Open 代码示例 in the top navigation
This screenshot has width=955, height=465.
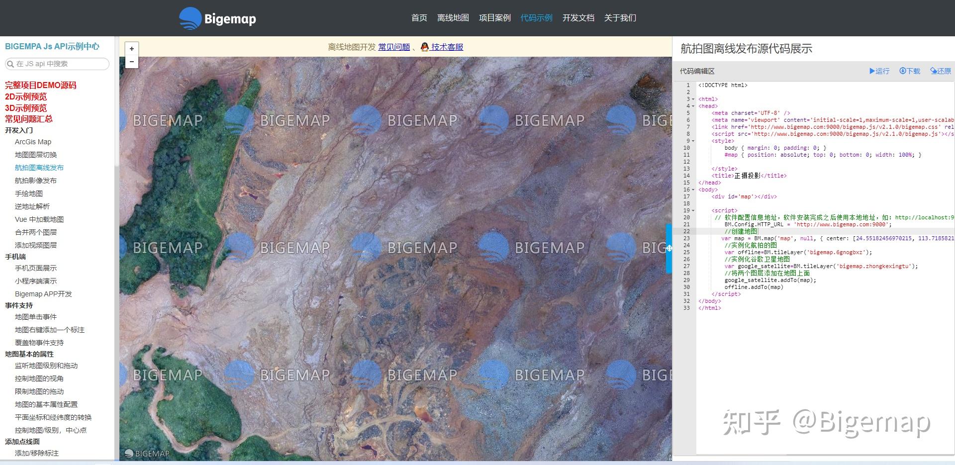tap(537, 18)
